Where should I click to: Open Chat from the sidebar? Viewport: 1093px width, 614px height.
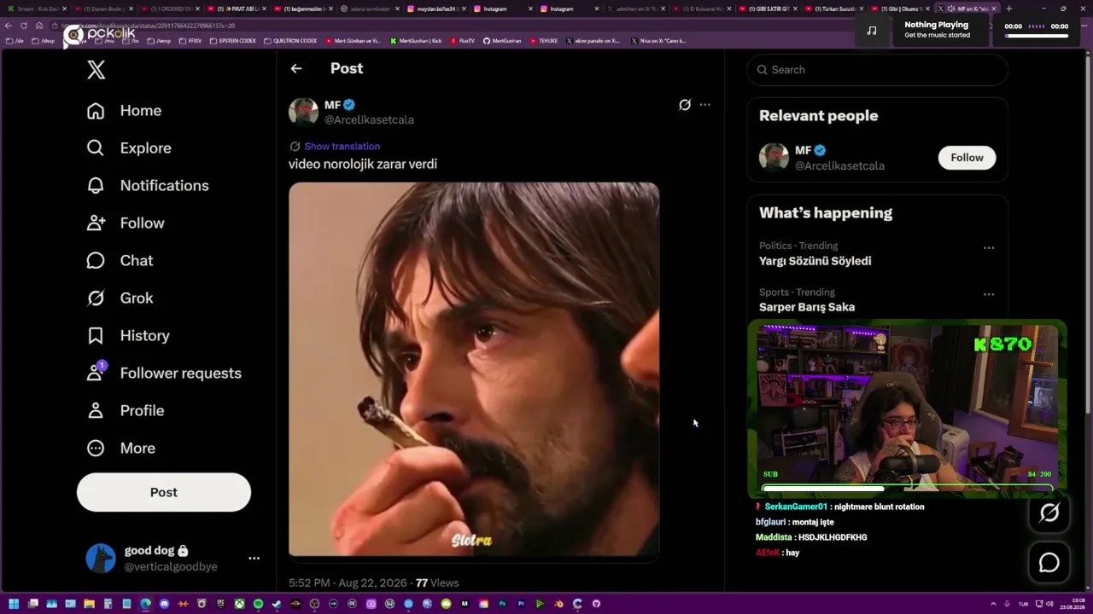click(120, 261)
